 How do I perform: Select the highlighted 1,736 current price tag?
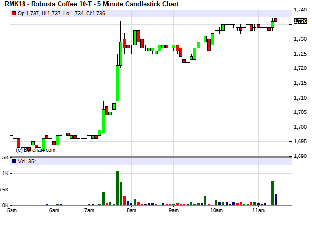pyautogui.click(x=300, y=21)
